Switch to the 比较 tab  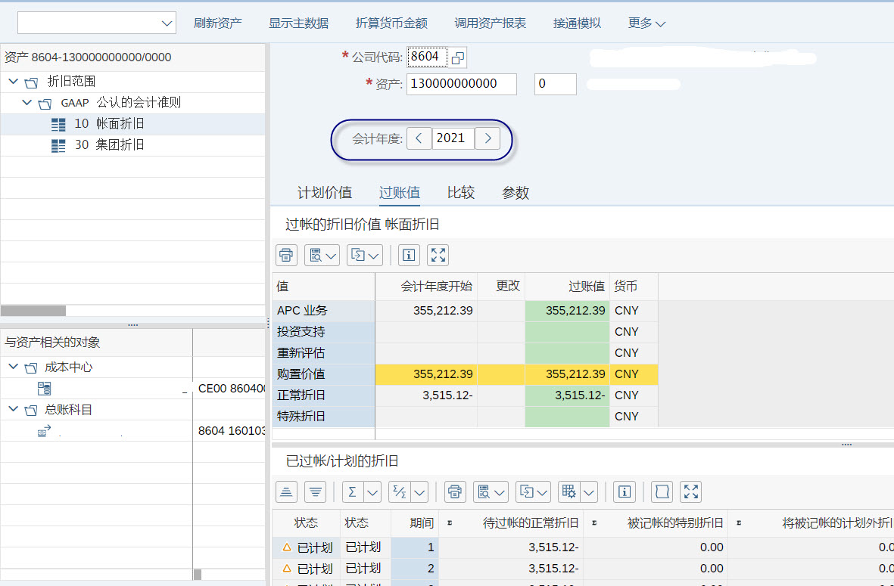(460, 193)
